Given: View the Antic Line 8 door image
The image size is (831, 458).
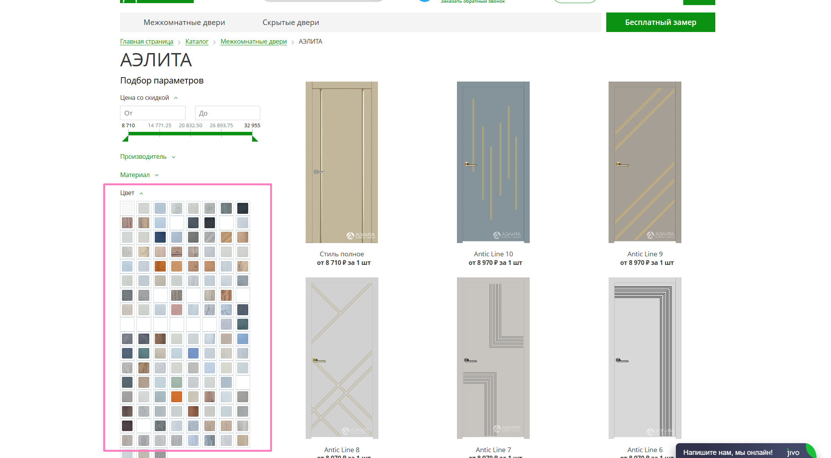Looking at the screenshot, I should click(342, 358).
